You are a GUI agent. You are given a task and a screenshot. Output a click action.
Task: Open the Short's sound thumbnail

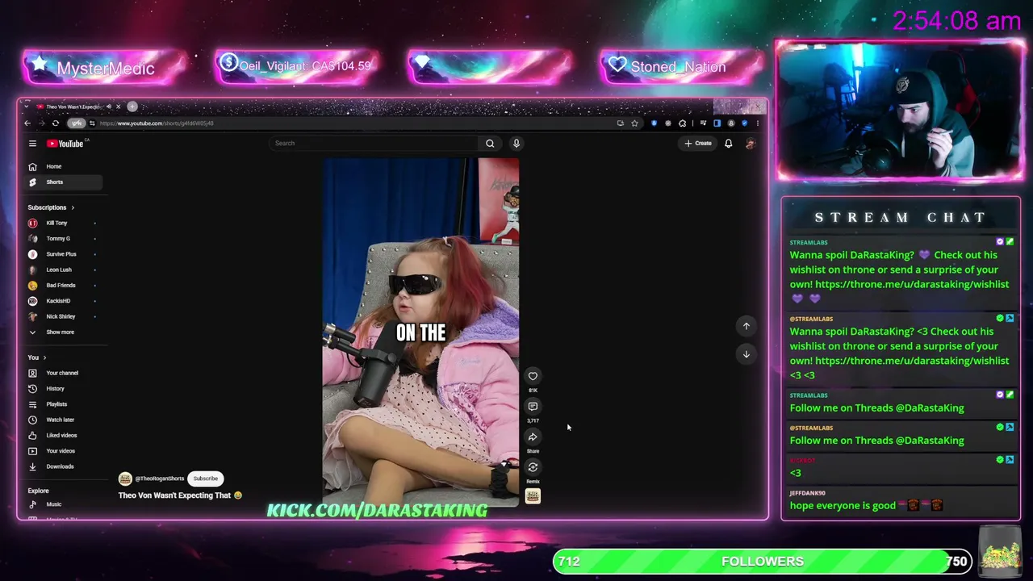pyautogui.click(x=533, y=496)
